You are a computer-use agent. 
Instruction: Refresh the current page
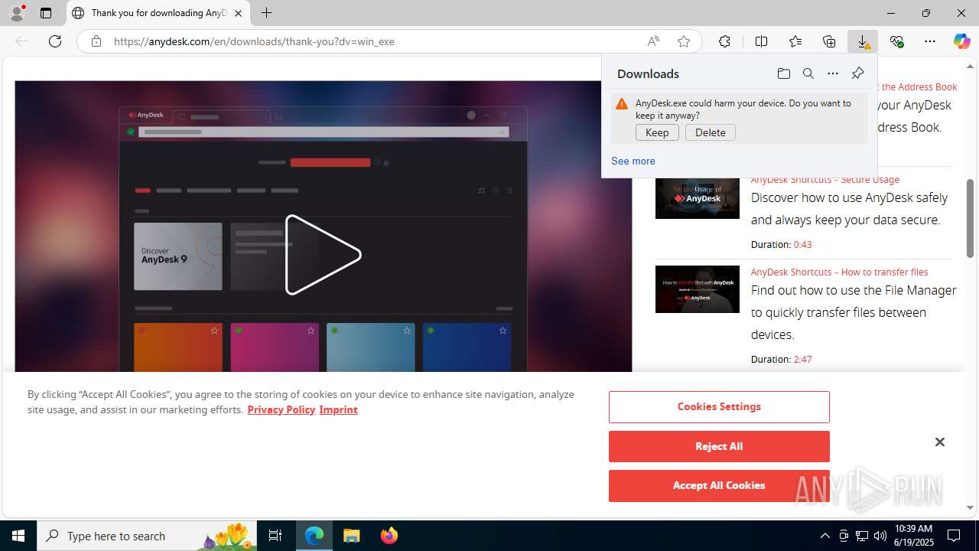click(x=55, y=41)
